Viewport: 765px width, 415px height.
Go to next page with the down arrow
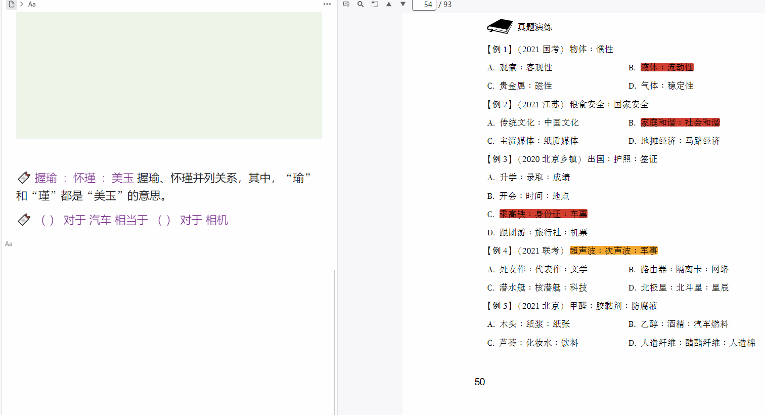click(x=402, y=4)
